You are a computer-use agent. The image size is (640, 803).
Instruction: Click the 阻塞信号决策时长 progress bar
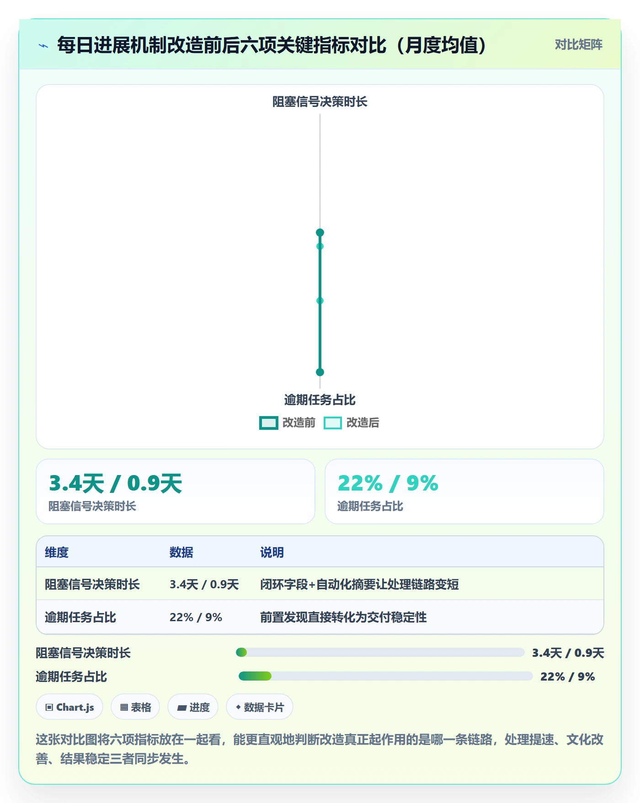click(380, 652)
